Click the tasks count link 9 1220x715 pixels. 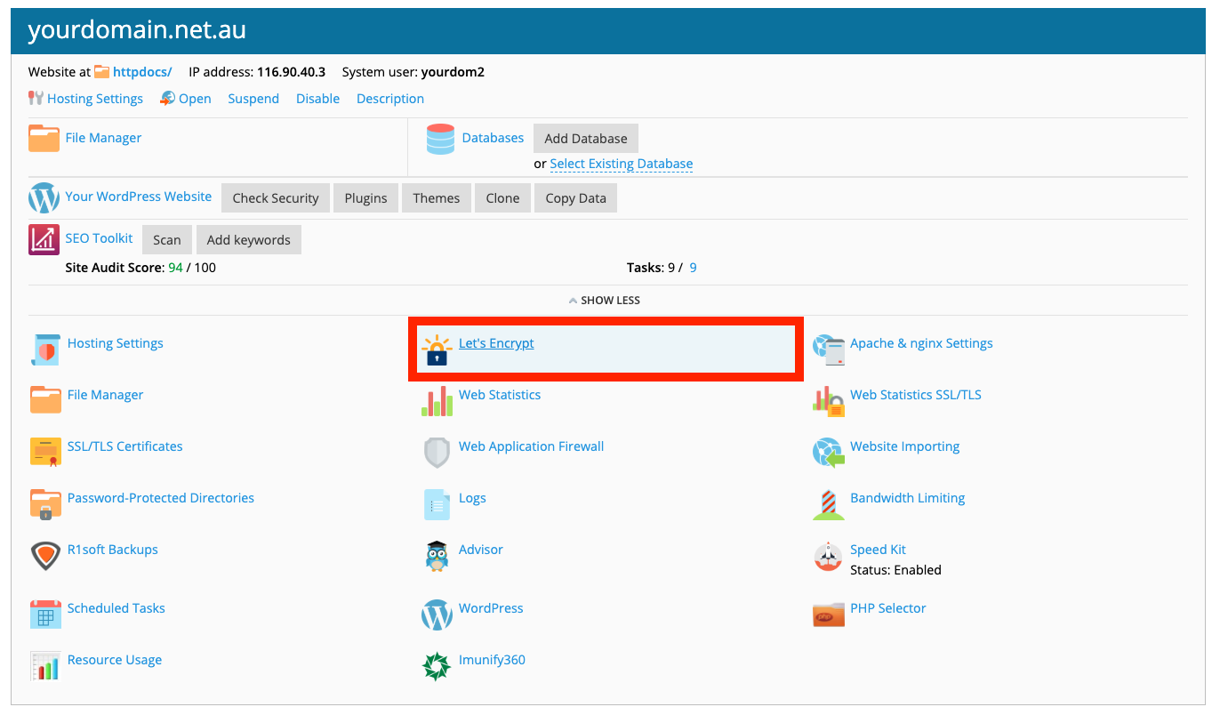(693, 268)
